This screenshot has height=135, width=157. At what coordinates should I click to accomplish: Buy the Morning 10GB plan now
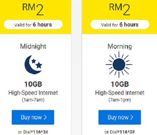(120, 117)
